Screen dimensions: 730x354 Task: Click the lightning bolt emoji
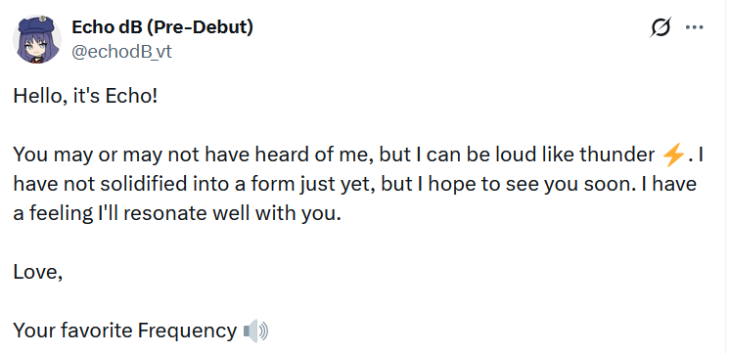coord(672,155)
